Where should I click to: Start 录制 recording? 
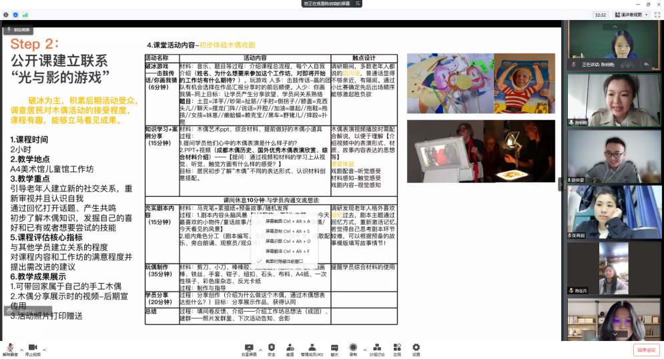click(353, 347)
